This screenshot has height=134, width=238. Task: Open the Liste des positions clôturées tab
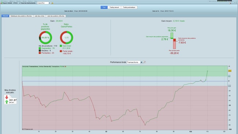coord(56,16)
